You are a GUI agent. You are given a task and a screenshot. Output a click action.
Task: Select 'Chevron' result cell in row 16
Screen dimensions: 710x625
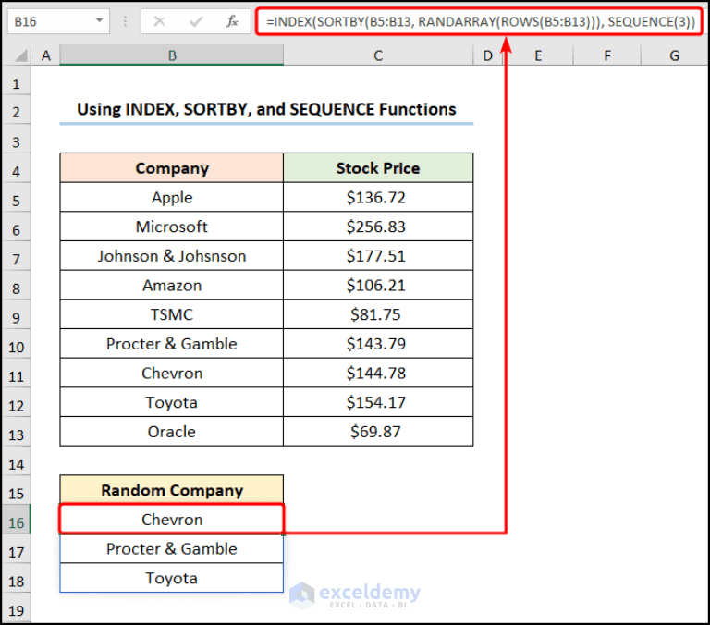coord(172,520)
